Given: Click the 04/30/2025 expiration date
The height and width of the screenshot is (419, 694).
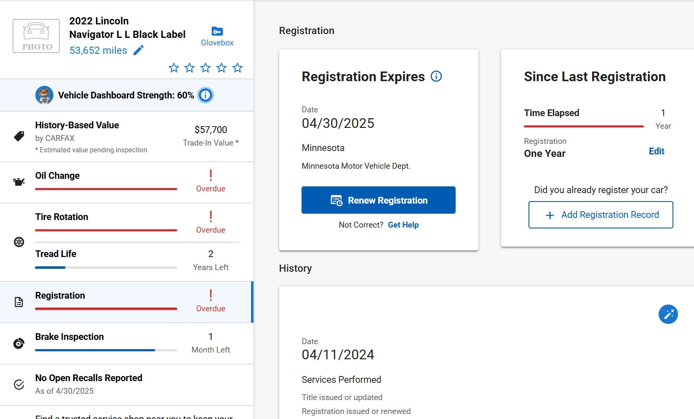Looking at the screenshot, I should tap(338, 123).
